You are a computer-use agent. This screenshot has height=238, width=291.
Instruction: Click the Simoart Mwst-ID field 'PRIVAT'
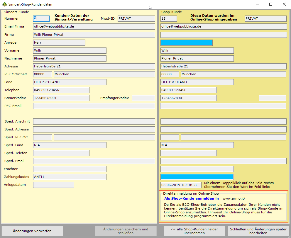(x=136, y=18)
